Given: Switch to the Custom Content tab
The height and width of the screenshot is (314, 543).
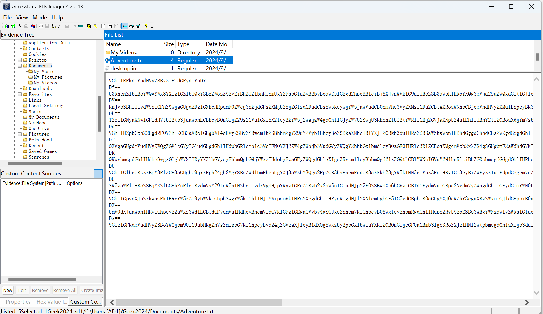Looking at the screenshot, I should 86,302.
